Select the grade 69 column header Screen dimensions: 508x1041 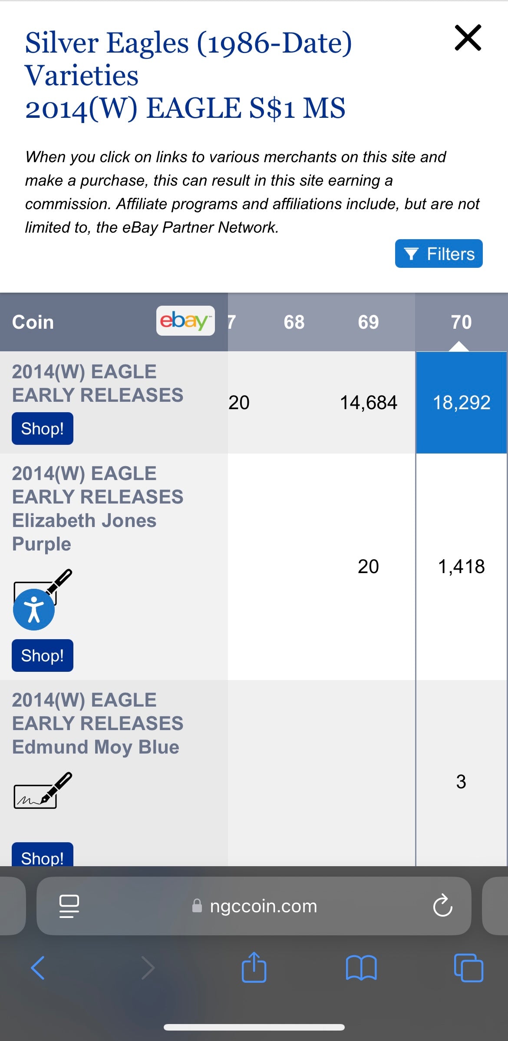tap(368, 322)
